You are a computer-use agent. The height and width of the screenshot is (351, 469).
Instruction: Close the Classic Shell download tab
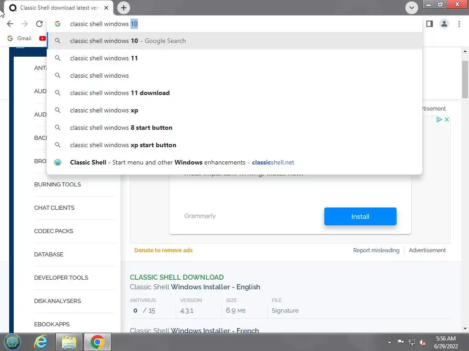[x=106, y=8]
